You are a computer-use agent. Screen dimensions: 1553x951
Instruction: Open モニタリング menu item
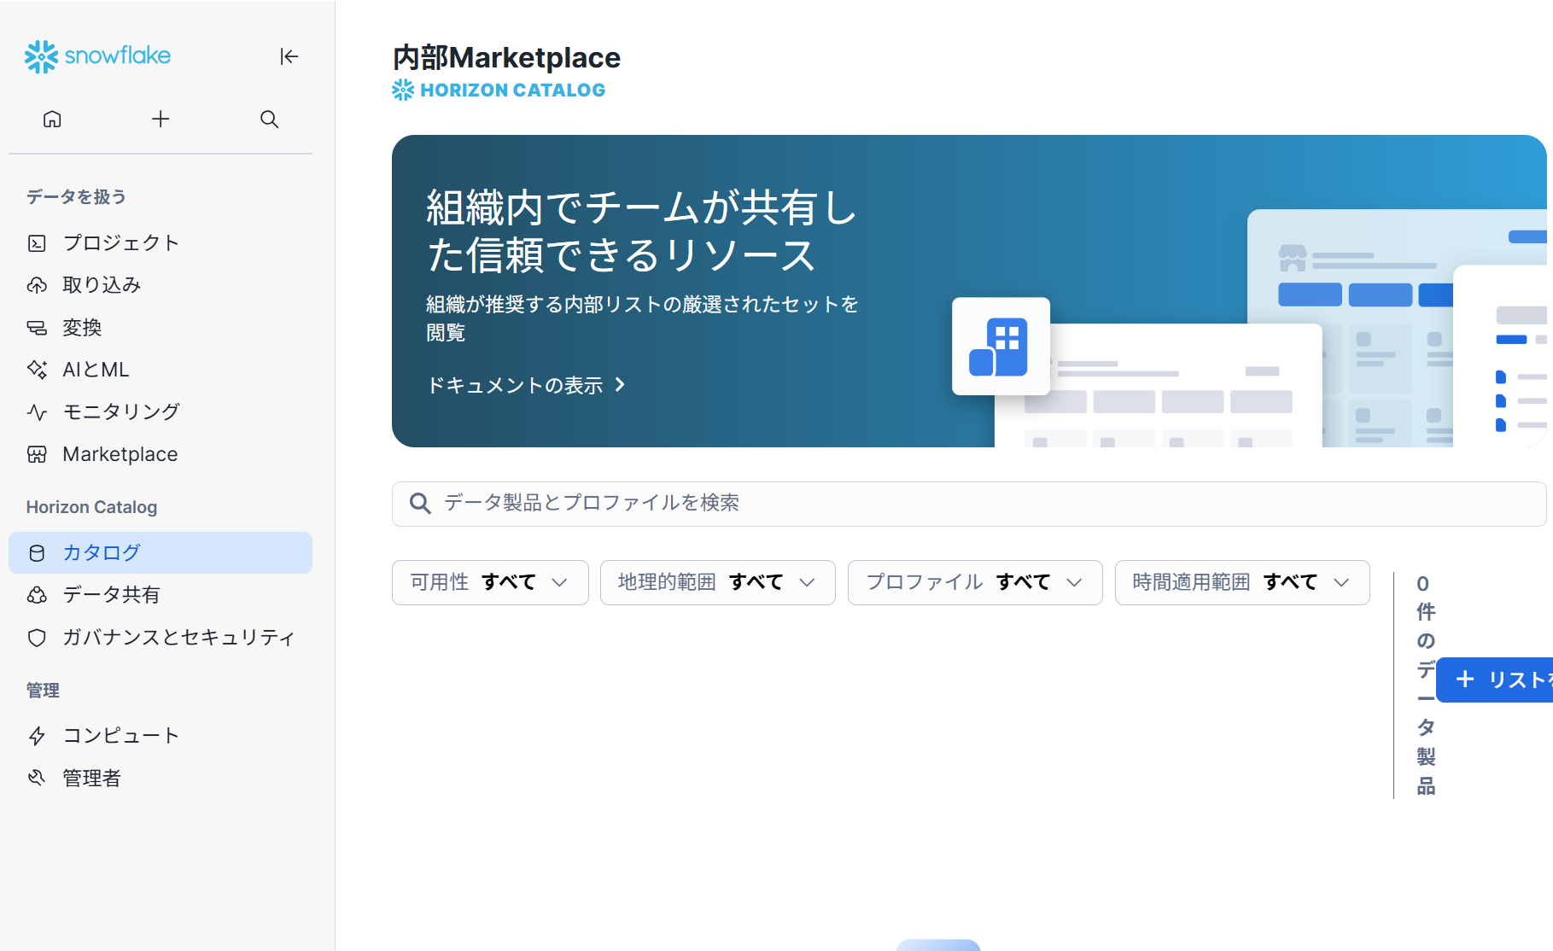point(161,412)
